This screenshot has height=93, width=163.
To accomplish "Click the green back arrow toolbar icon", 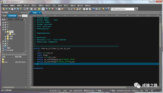I will coord(6,9).
